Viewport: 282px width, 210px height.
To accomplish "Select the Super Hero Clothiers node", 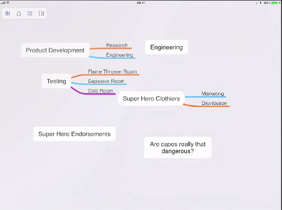I will 151,99.
